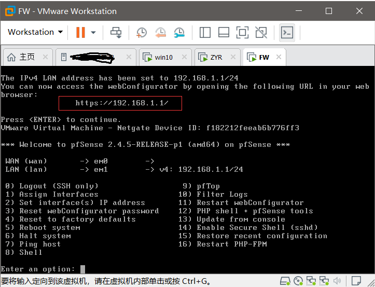375x287 pixels.
Task: Switch to the 主页 home tab
Action: [x=27, y=57]
